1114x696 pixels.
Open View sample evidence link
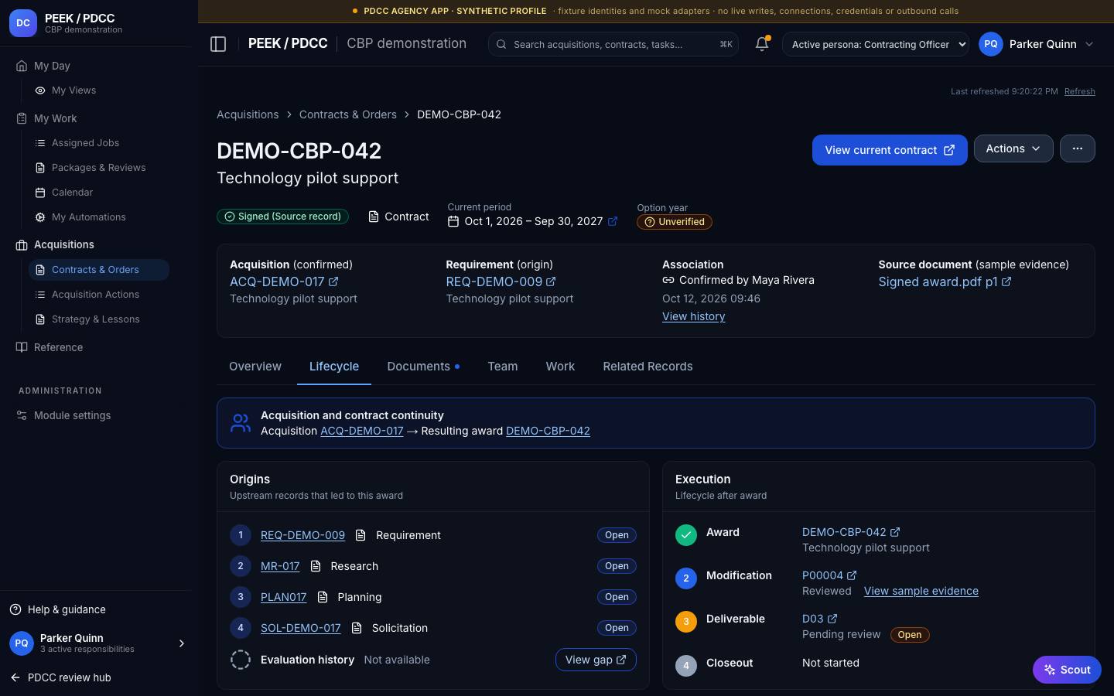tap(921, 591)
